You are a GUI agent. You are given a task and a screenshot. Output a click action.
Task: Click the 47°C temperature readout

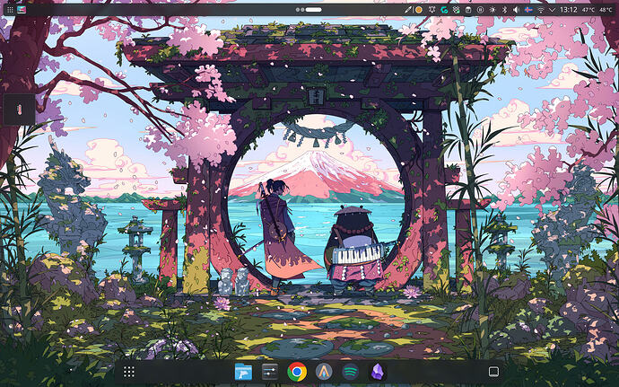[588, 10]
